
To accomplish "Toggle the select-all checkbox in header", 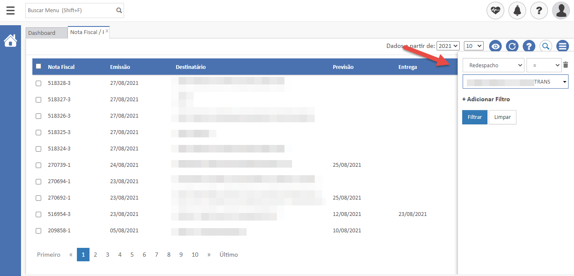I will (39, 66).
